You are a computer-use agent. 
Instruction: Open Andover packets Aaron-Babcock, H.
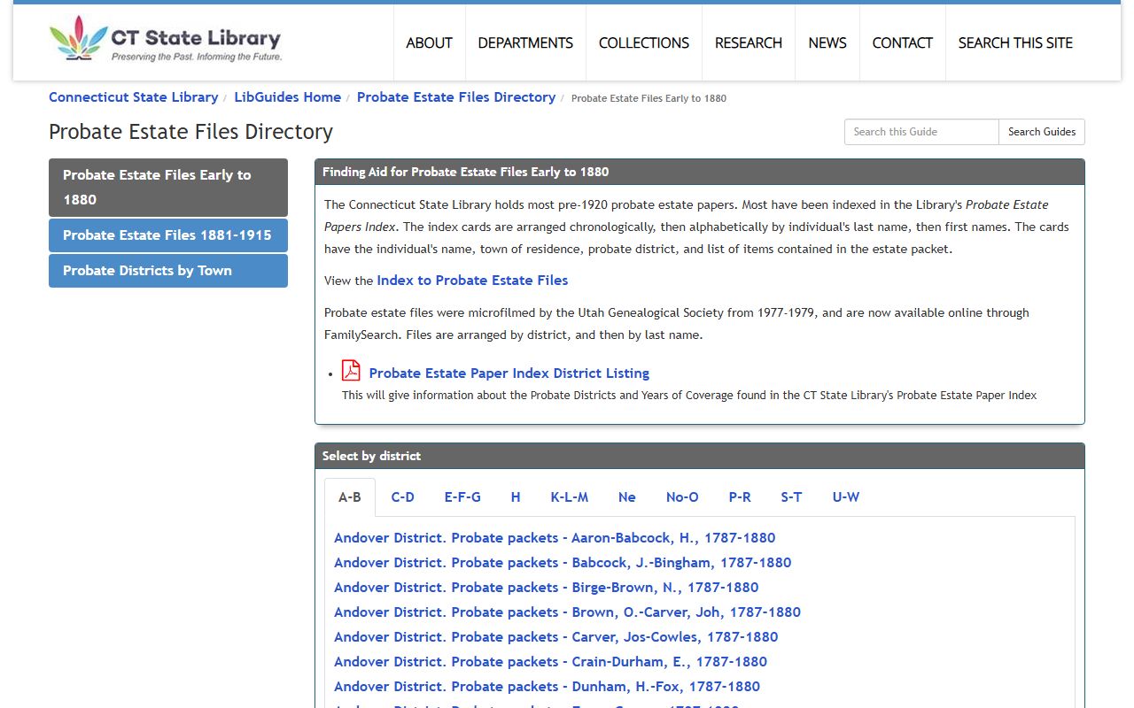coord(555,538)
